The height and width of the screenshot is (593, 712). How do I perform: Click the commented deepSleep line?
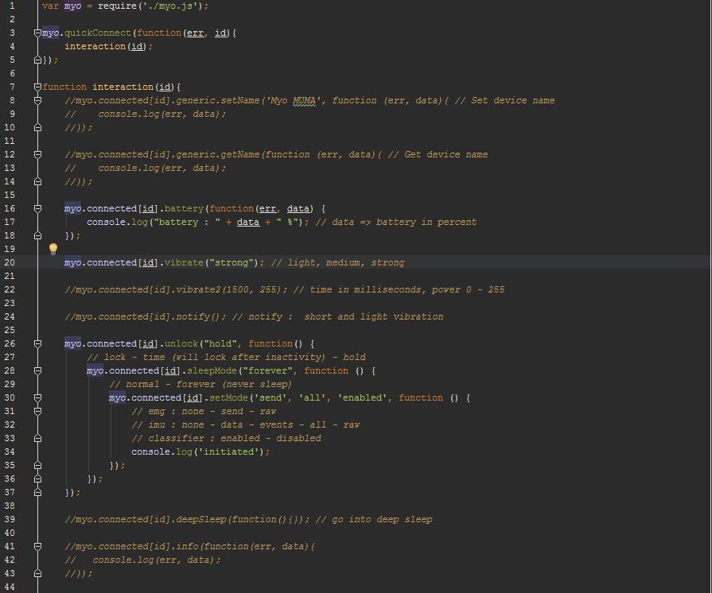(x=248, y=519)
